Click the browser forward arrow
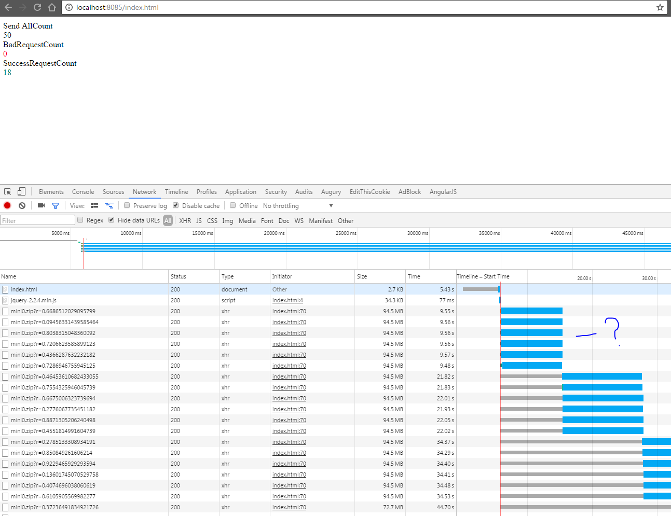This screenshot has height=516, width=671. [23, 7]
